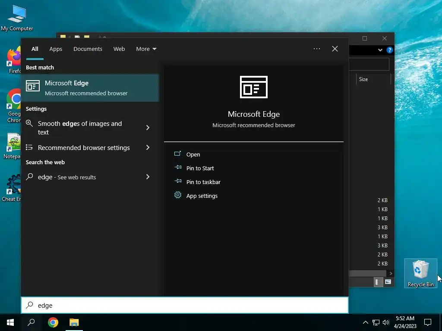Choose Pin to Start
This screenshot has height=331, width=442.
pos(200,168)
